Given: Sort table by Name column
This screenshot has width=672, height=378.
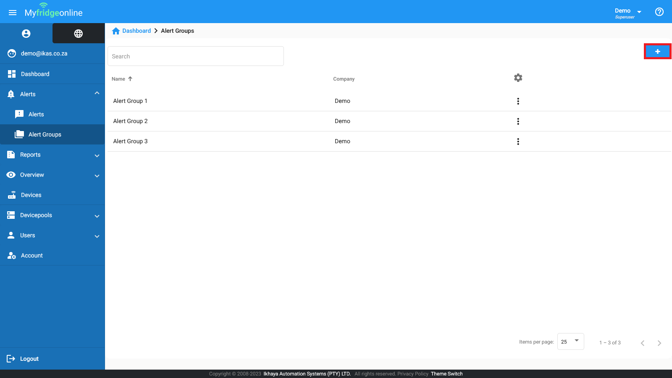Looking at the screenshot, I should pyautogui.click(x=118, y=79).
